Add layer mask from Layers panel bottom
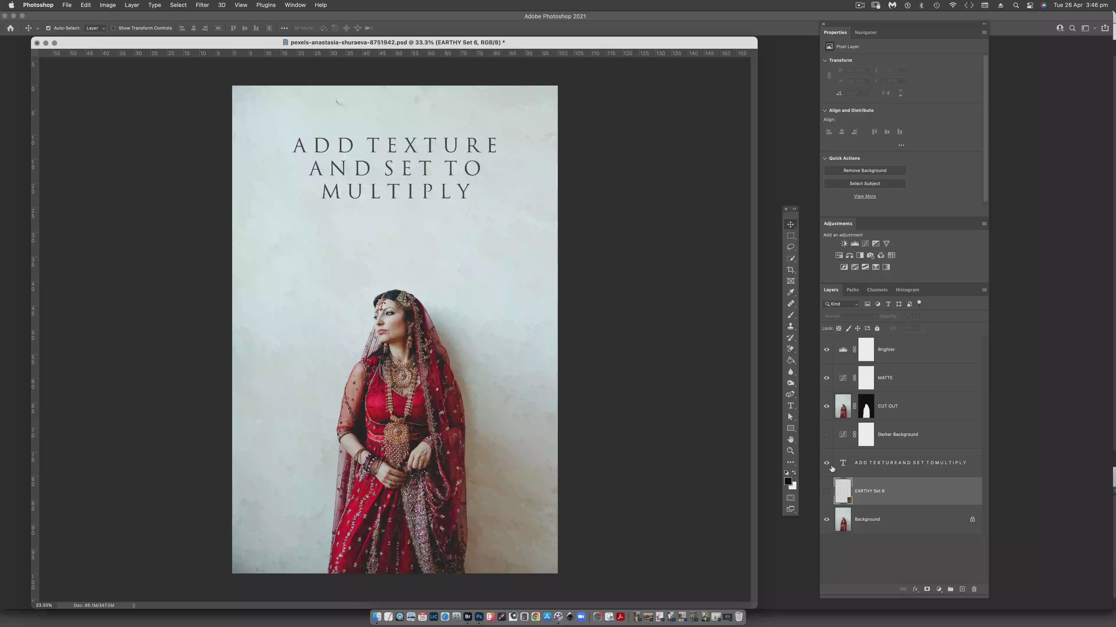Screen dimensions: 1116x627 click(927, 589)
